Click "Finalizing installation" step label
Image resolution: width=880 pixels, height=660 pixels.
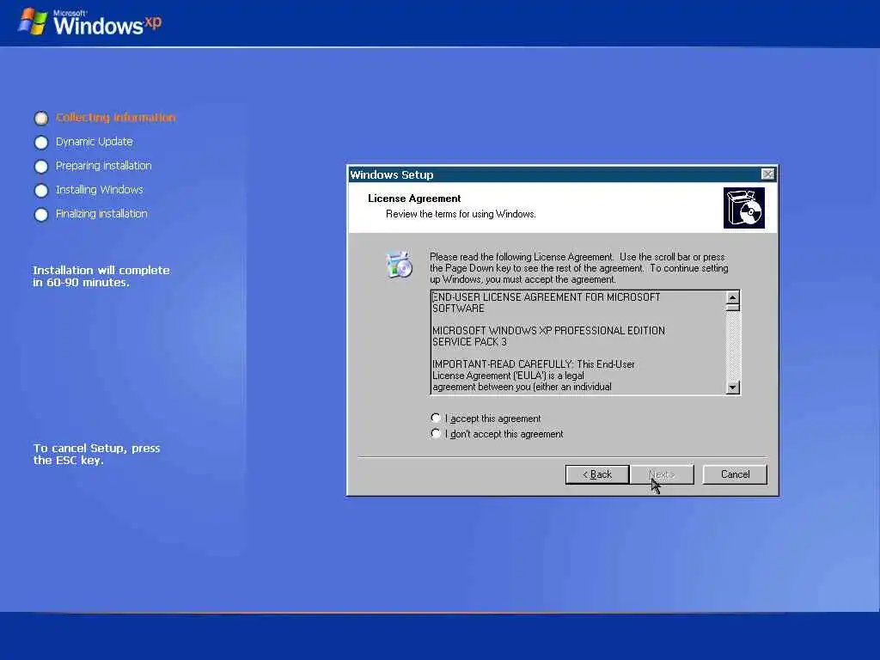101,214
